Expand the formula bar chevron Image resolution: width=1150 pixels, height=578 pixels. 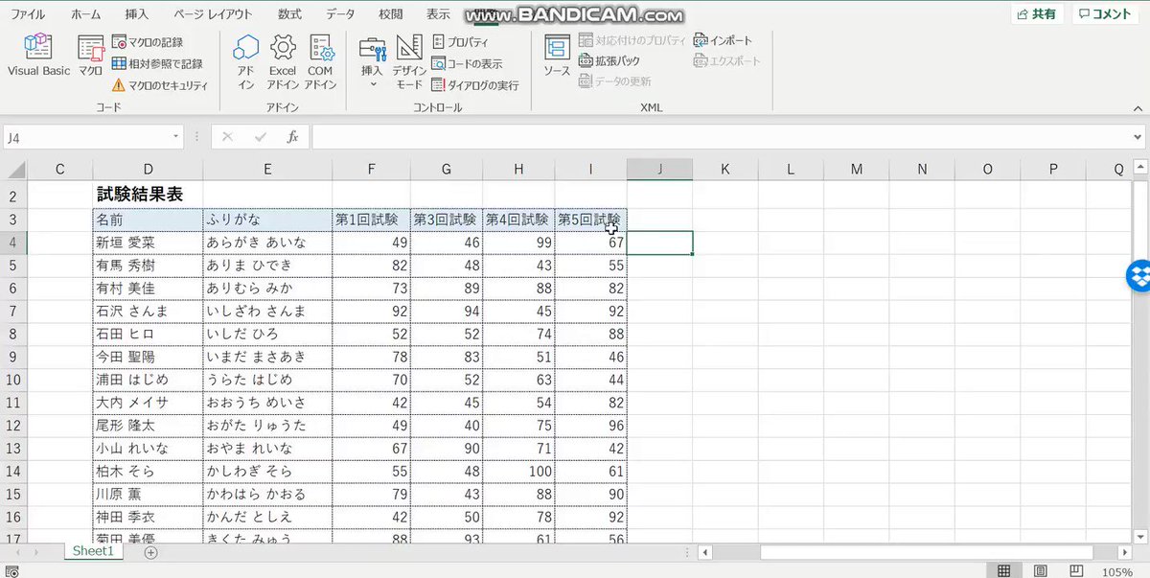pyautogui.click(x=1138, y=137)
